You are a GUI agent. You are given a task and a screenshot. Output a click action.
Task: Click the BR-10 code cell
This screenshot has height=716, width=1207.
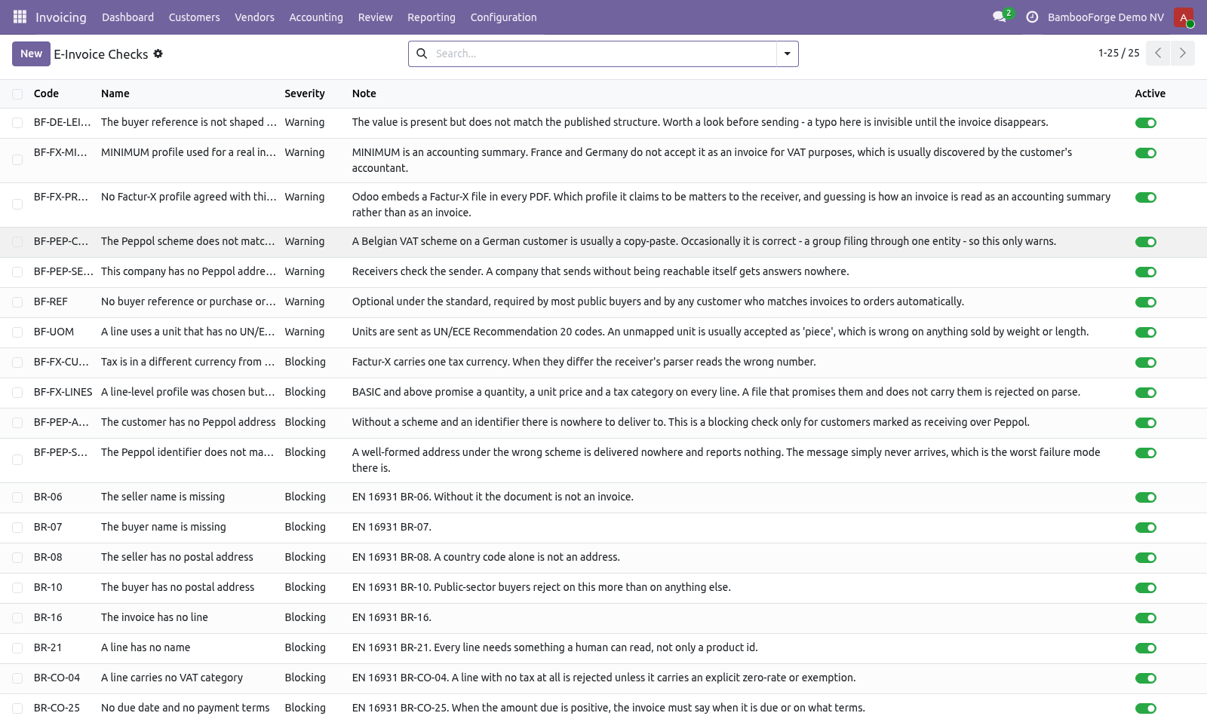click(x=48, y=587)
